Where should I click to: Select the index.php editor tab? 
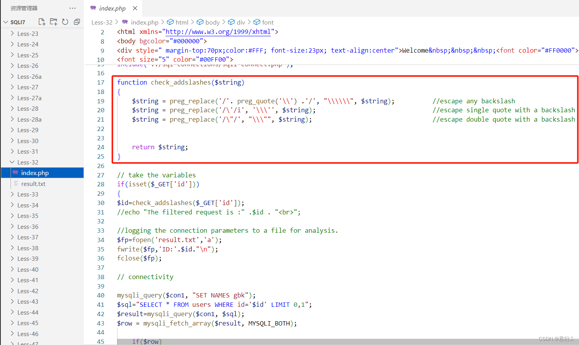(x=114, y=8)
